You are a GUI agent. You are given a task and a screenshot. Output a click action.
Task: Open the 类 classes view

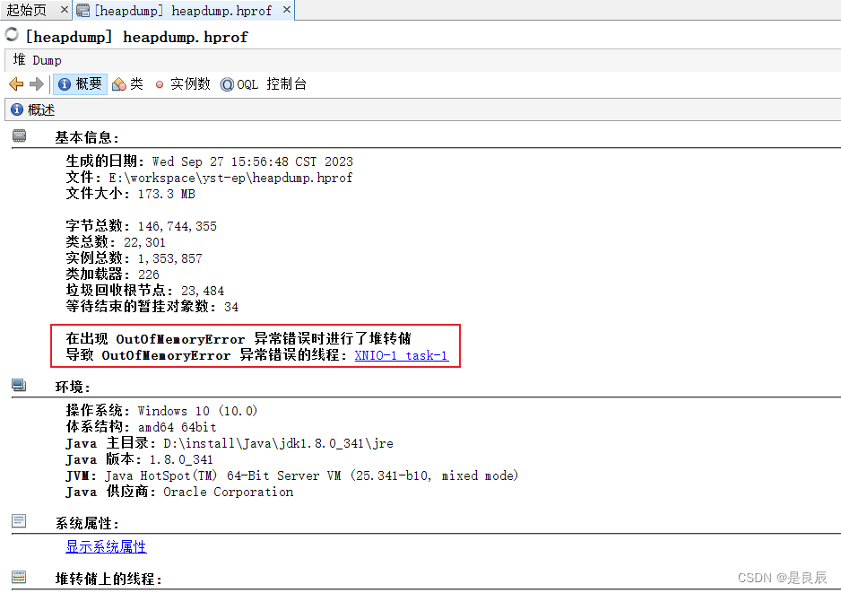[x=127, y=84]
